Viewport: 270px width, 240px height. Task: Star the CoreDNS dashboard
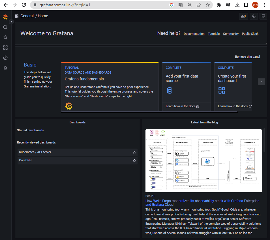(x=134, y=160)
